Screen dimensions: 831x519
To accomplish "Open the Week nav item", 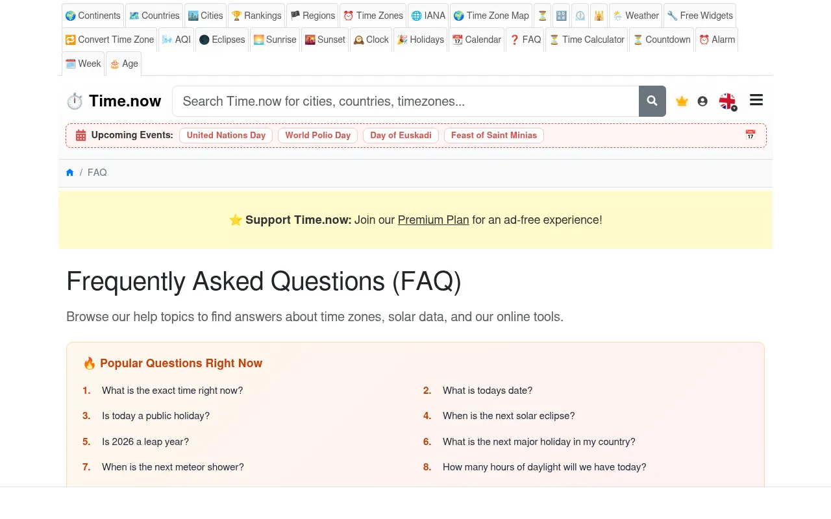I will [83, 64].
